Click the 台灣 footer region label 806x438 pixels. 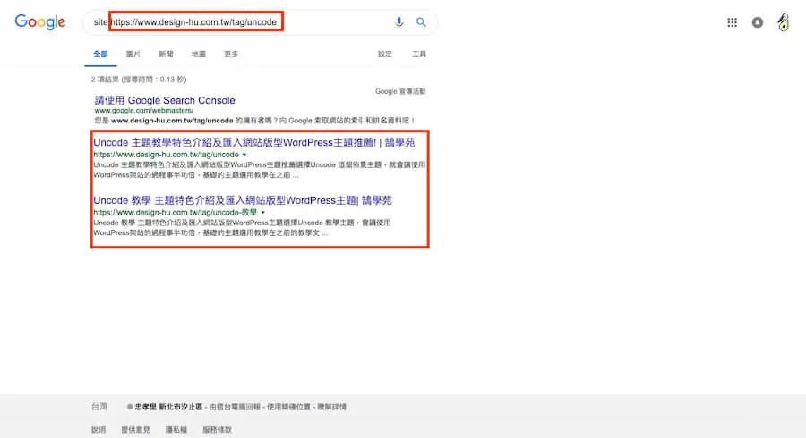tap(99, 407)
